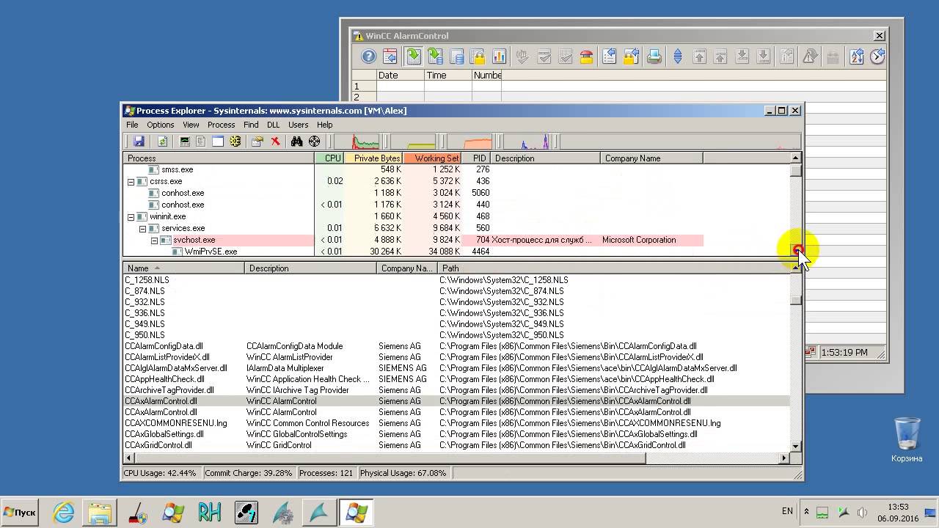Toggle the Show Process Tree toolbar icon
Screen dimensions: 939x528
200,142
